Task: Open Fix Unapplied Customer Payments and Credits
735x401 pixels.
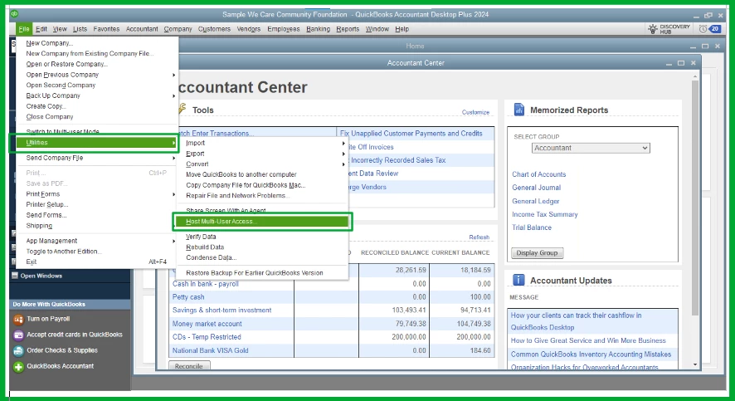Action: [411, 134]
